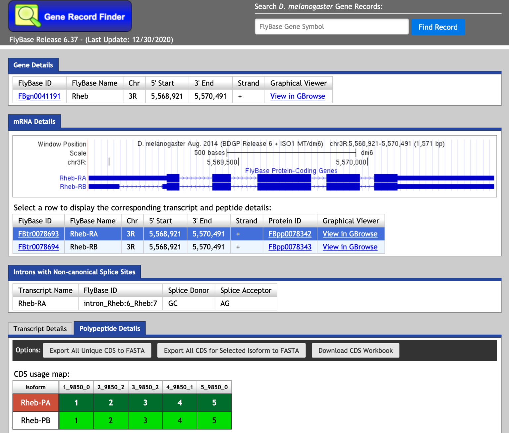Open the FBgn0041191 gene link
509x433 pixels.
click(x=39, y=96)
